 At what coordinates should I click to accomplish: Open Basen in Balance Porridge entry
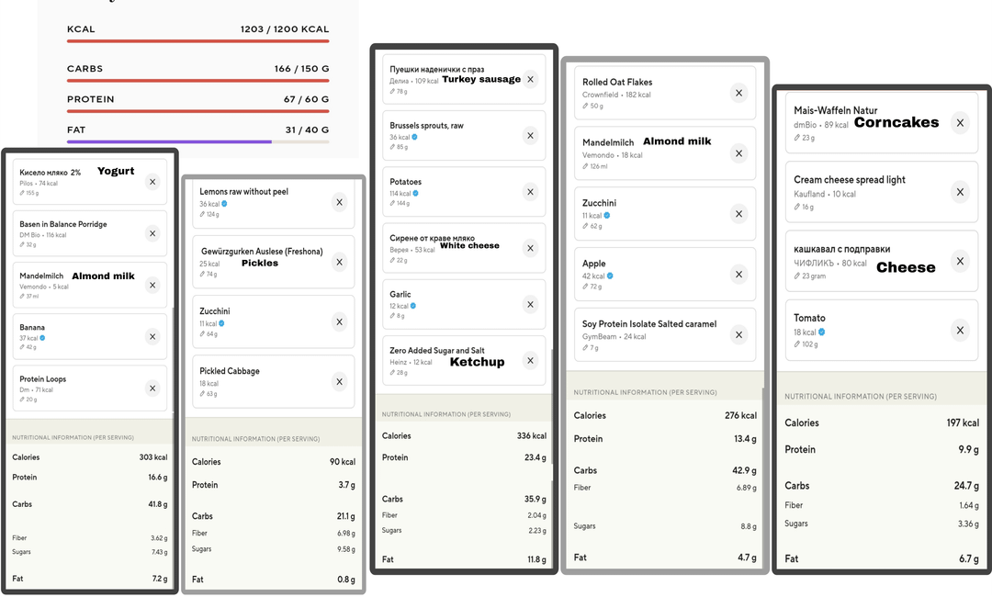pyautogui.click(x=78, y=232)
